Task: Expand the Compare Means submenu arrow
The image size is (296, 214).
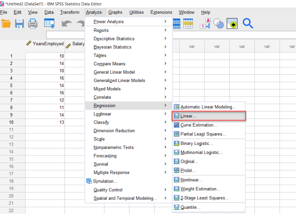Action: pos(165,63)
